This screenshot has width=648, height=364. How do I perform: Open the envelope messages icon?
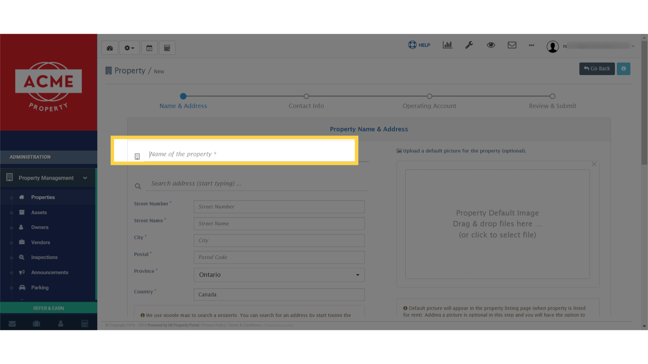[512, 45]
